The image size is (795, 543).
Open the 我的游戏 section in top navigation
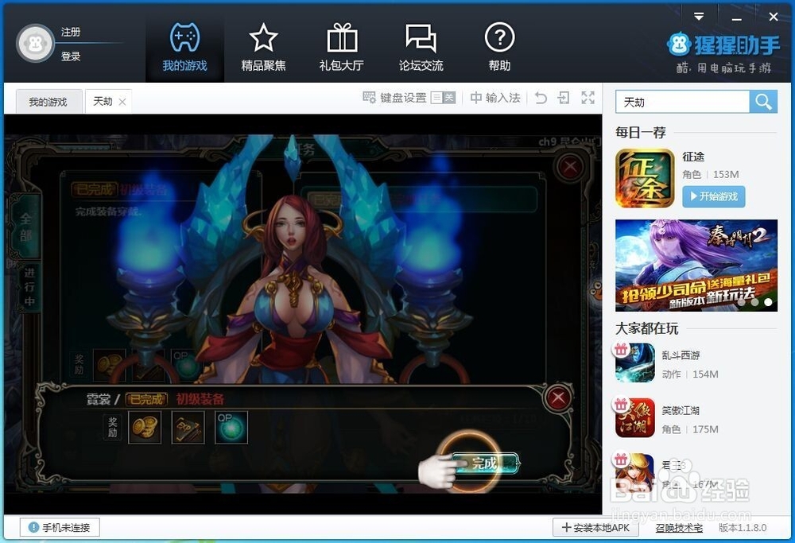point(184,47)
